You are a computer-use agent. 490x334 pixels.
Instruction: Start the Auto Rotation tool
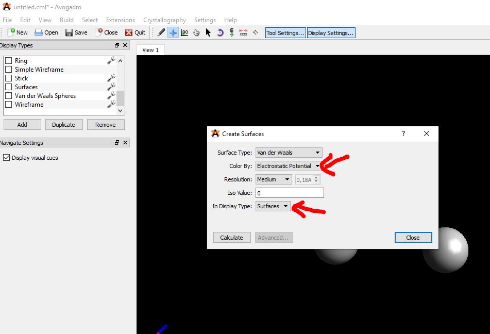[x=220, y=32]
